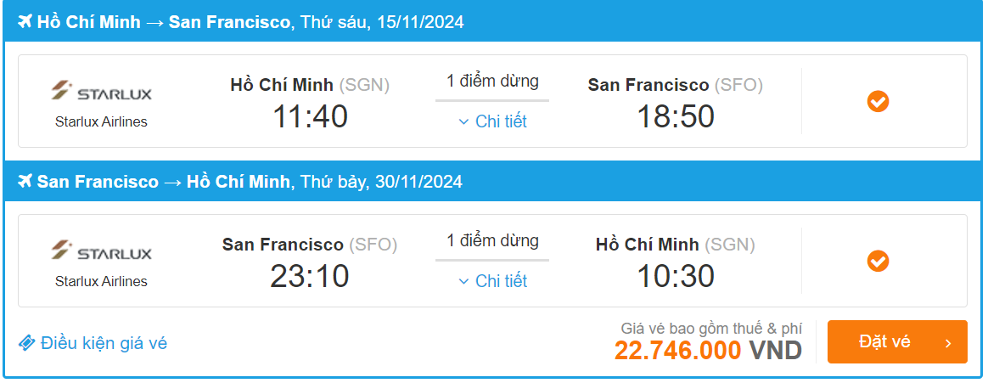Click the plane icon in outbound header

click(24, 22)
